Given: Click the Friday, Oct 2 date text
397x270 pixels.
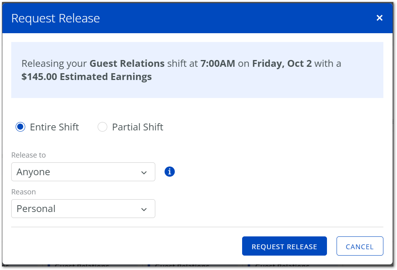Looking at the screenshot, I should click(282, 64).
